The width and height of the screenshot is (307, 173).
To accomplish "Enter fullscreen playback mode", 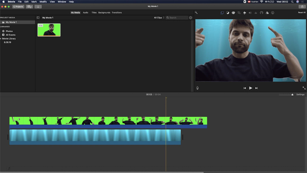I will 304,88.
